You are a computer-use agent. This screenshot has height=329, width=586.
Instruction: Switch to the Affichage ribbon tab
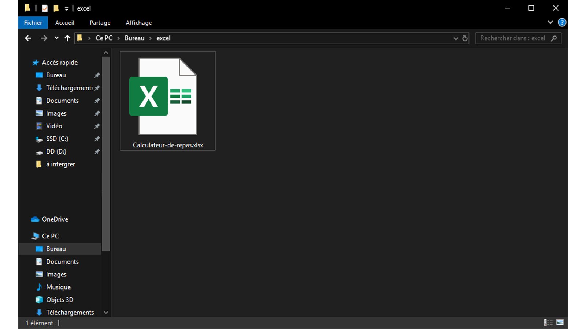coord(138,23)
